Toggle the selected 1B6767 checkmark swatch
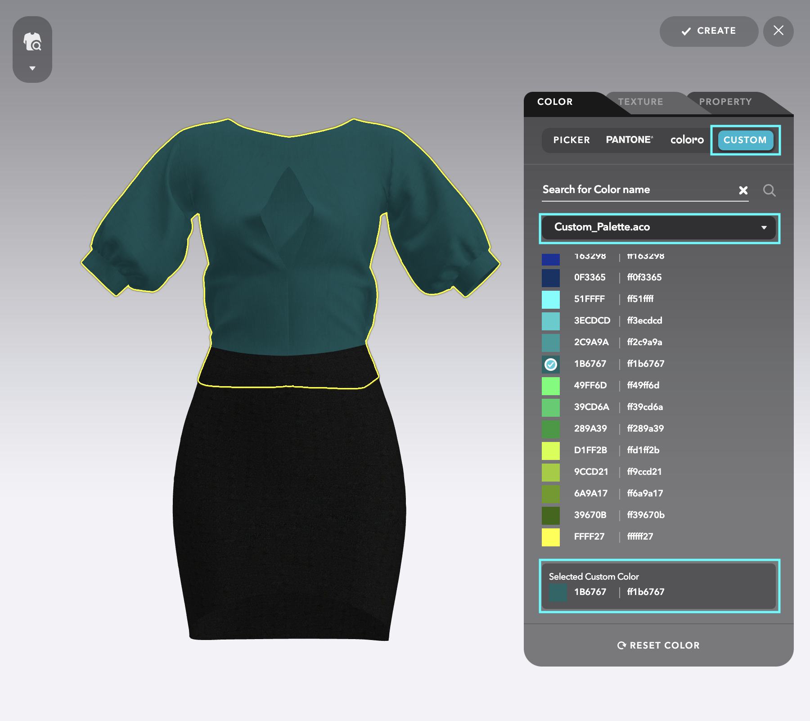810x721 pixels. coord(551,364)
